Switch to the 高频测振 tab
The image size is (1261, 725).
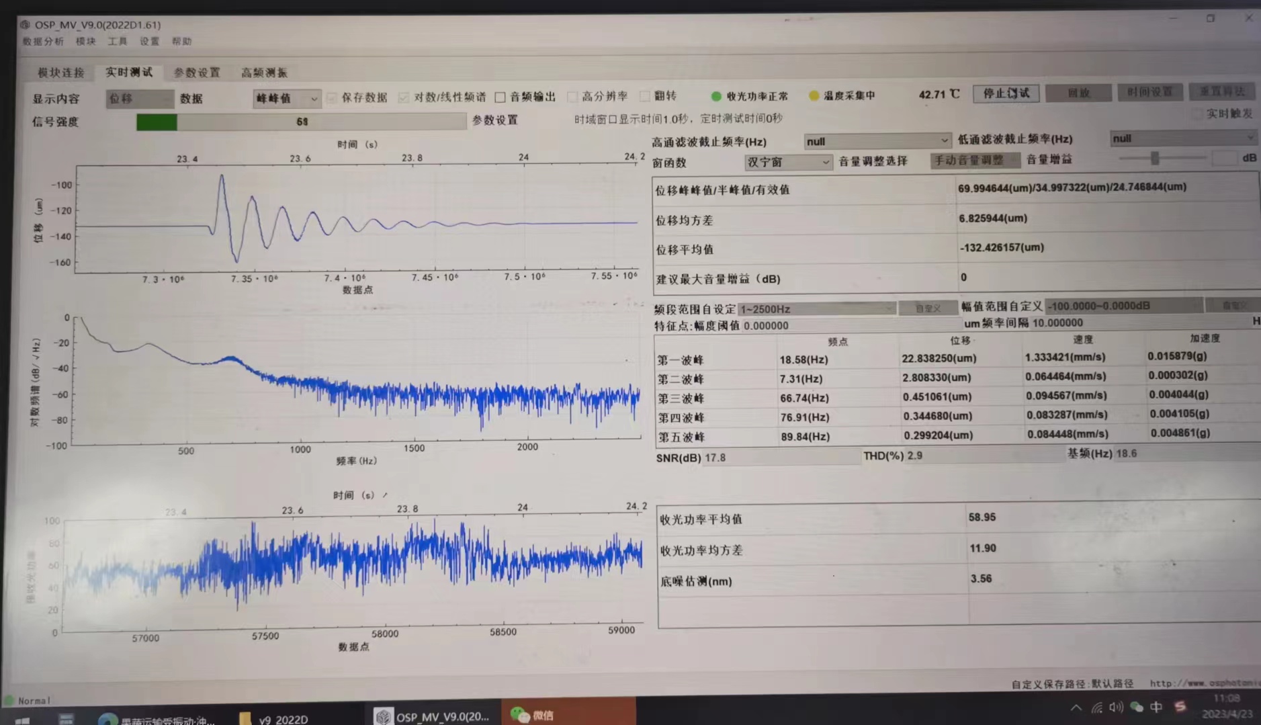click(264, 73)
